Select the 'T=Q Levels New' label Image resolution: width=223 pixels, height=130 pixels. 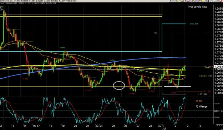[197, 7]
